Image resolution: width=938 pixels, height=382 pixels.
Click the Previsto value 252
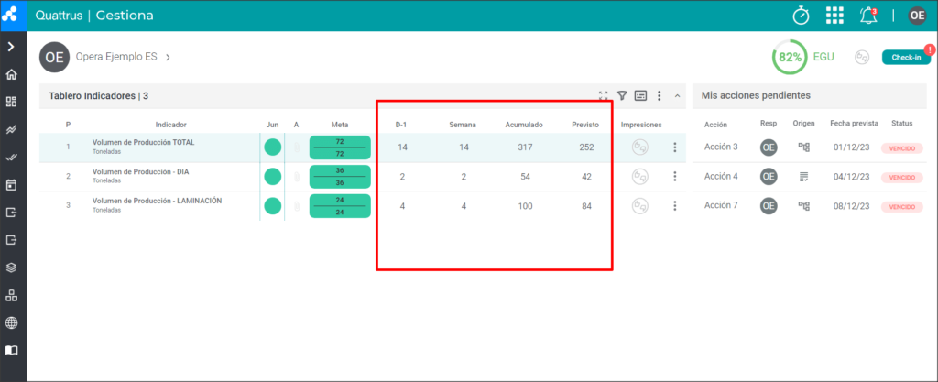[x=586, y=147]
